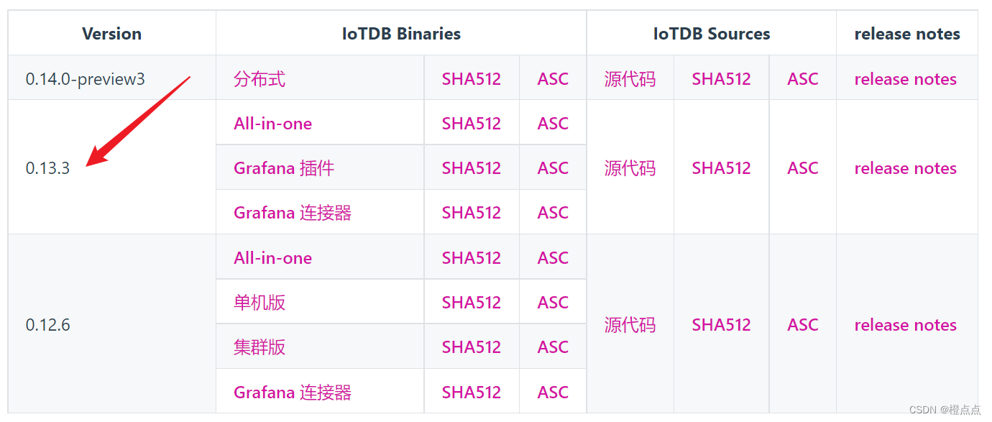View SHA512 of the 0.13.3 source package

point(721,168)
